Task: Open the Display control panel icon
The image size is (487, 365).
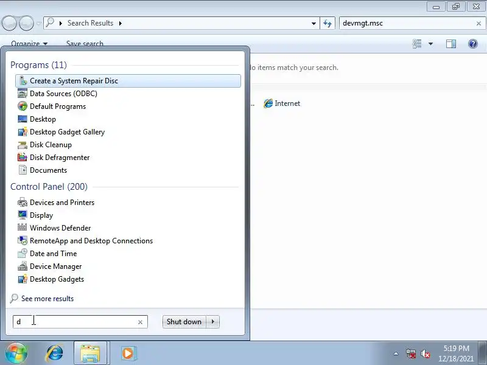Action: [x=23, y=215]
